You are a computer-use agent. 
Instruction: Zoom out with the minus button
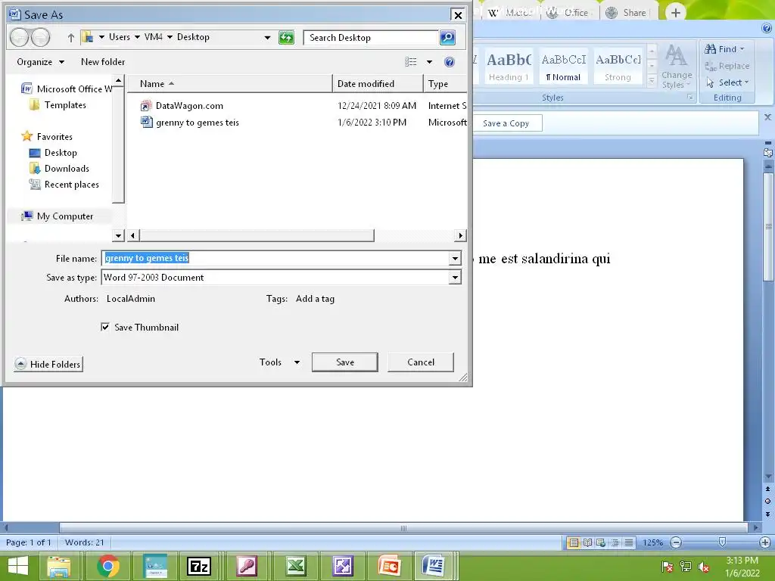coord(676,542)
